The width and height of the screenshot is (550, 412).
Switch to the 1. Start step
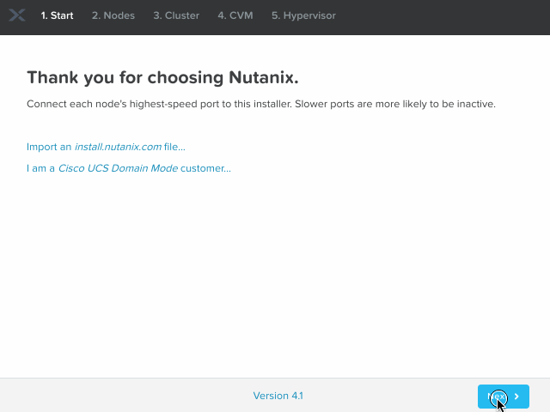pos(57,15)
